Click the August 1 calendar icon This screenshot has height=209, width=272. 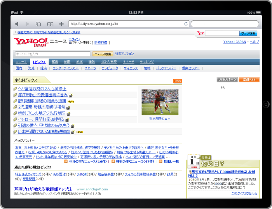[x=194, y=161]
